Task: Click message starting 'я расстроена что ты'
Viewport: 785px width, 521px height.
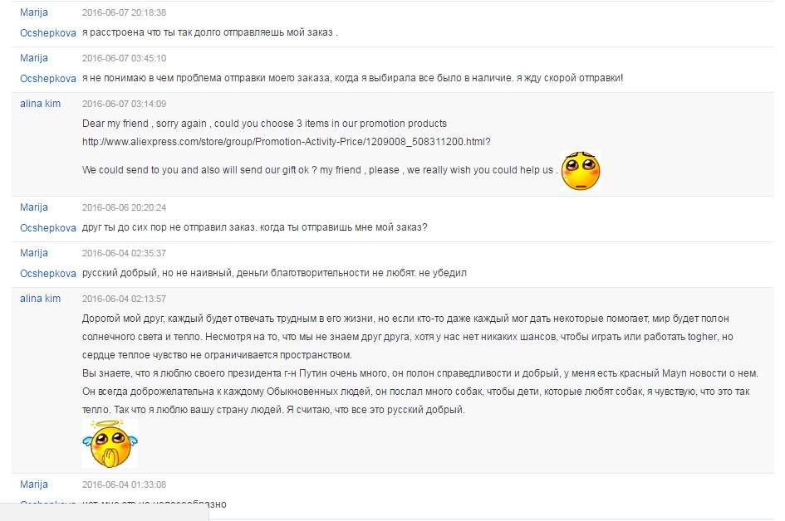Action: 210,32
